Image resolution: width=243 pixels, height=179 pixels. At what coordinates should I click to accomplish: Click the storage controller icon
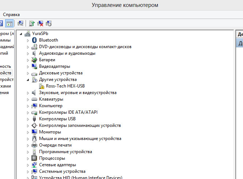click(x=34, y=125)
